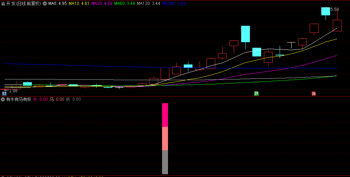Select the light pink middle indicator bar segment
Viewport: 350px width, 177px height.
coord(165,139)
